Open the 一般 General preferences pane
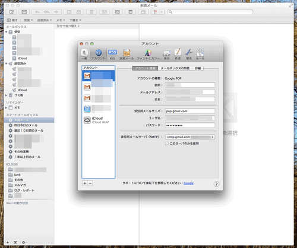This screenshot has height=248, width=297. 84,54
